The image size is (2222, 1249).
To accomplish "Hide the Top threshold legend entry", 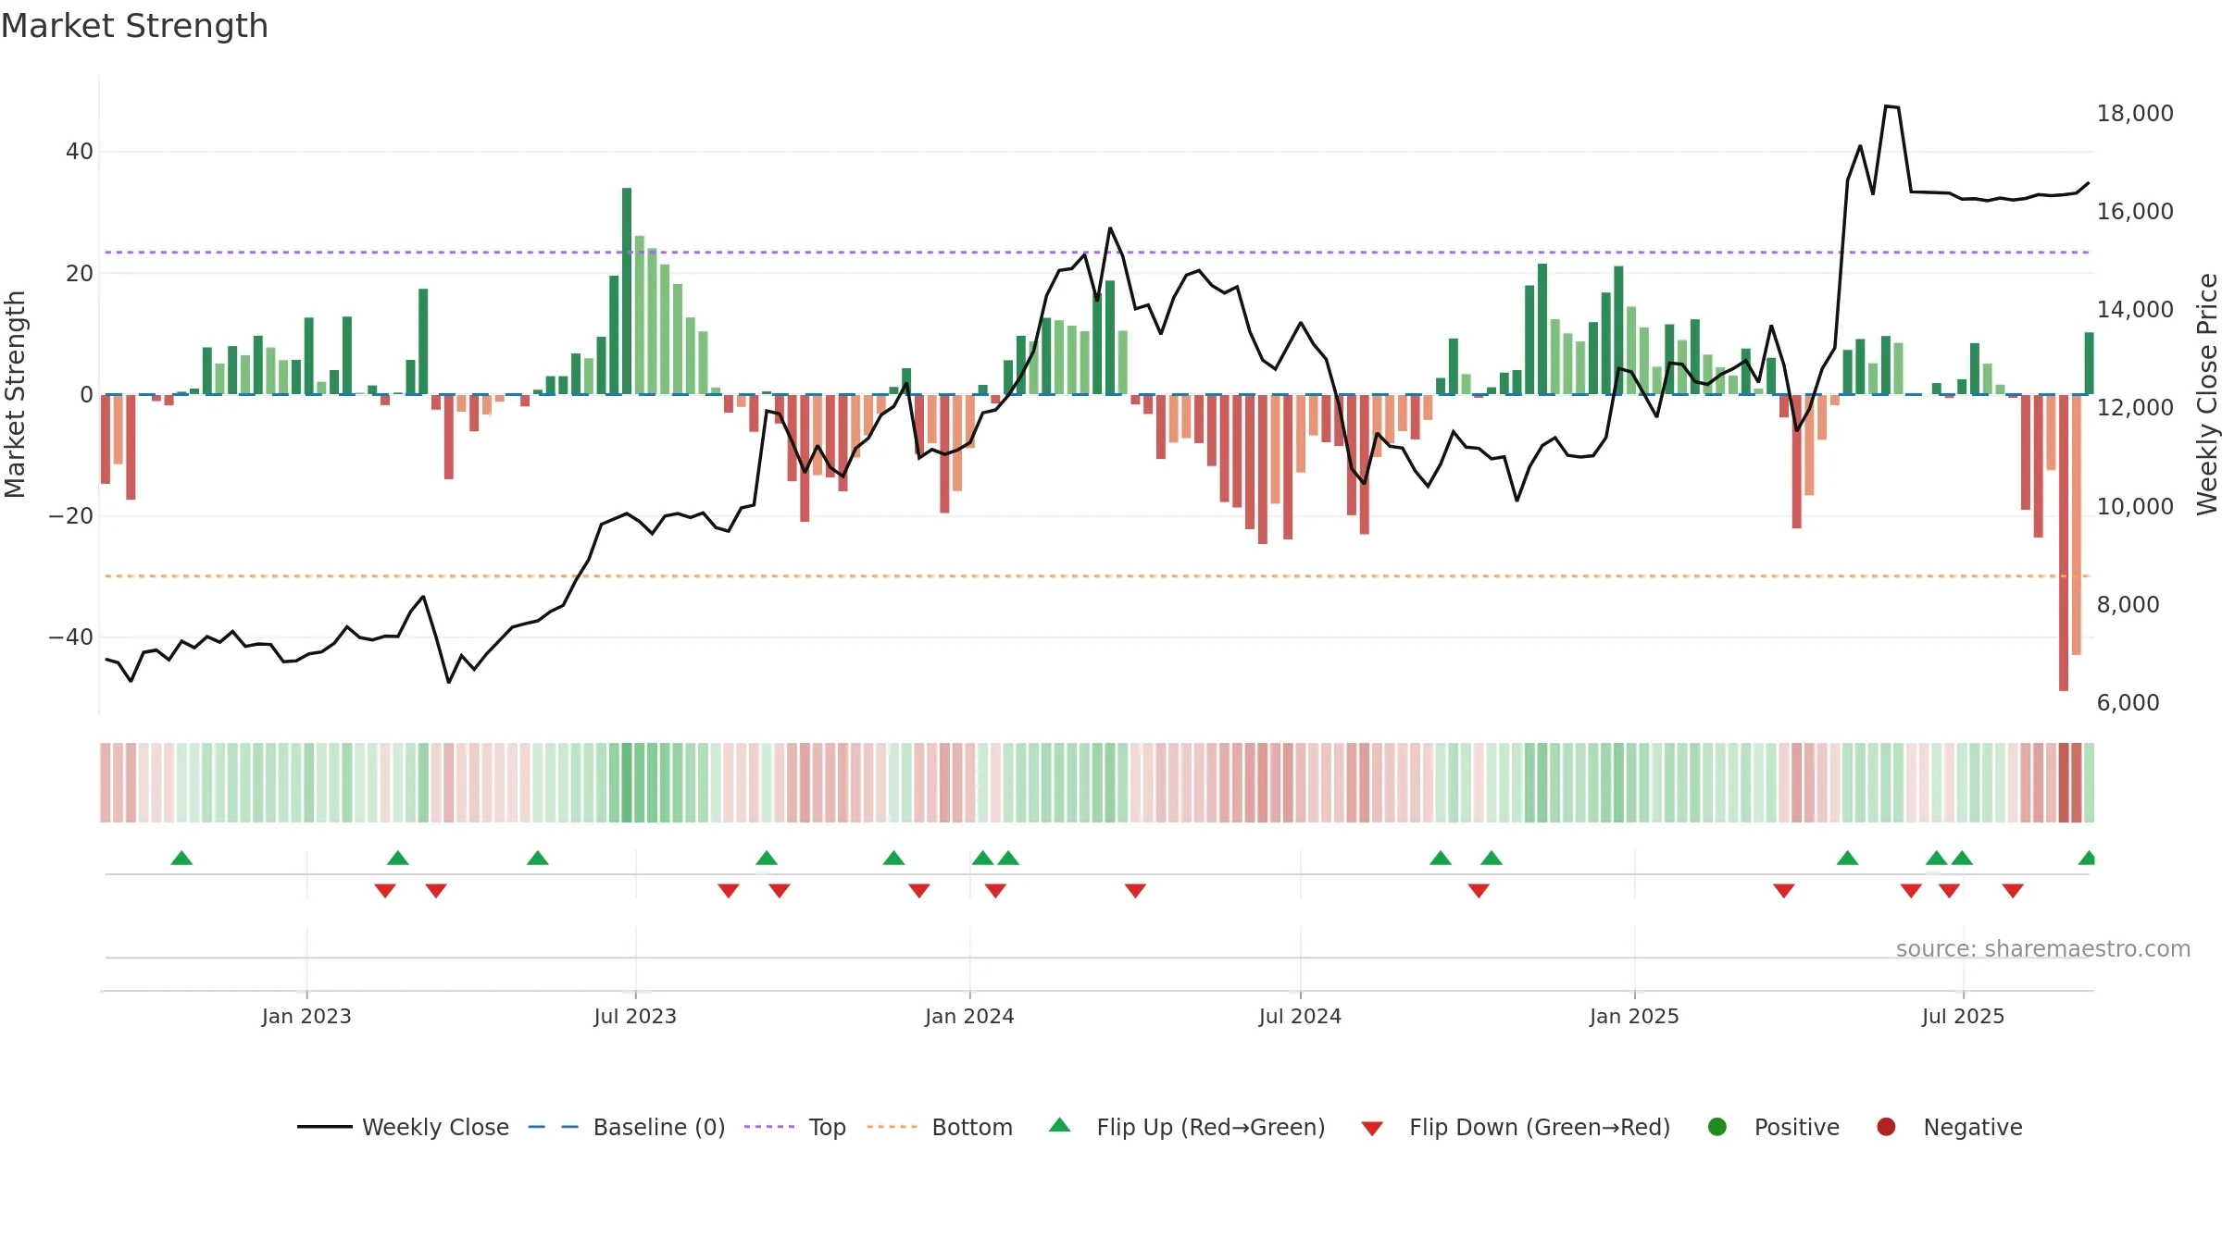I will point(795,1127).
